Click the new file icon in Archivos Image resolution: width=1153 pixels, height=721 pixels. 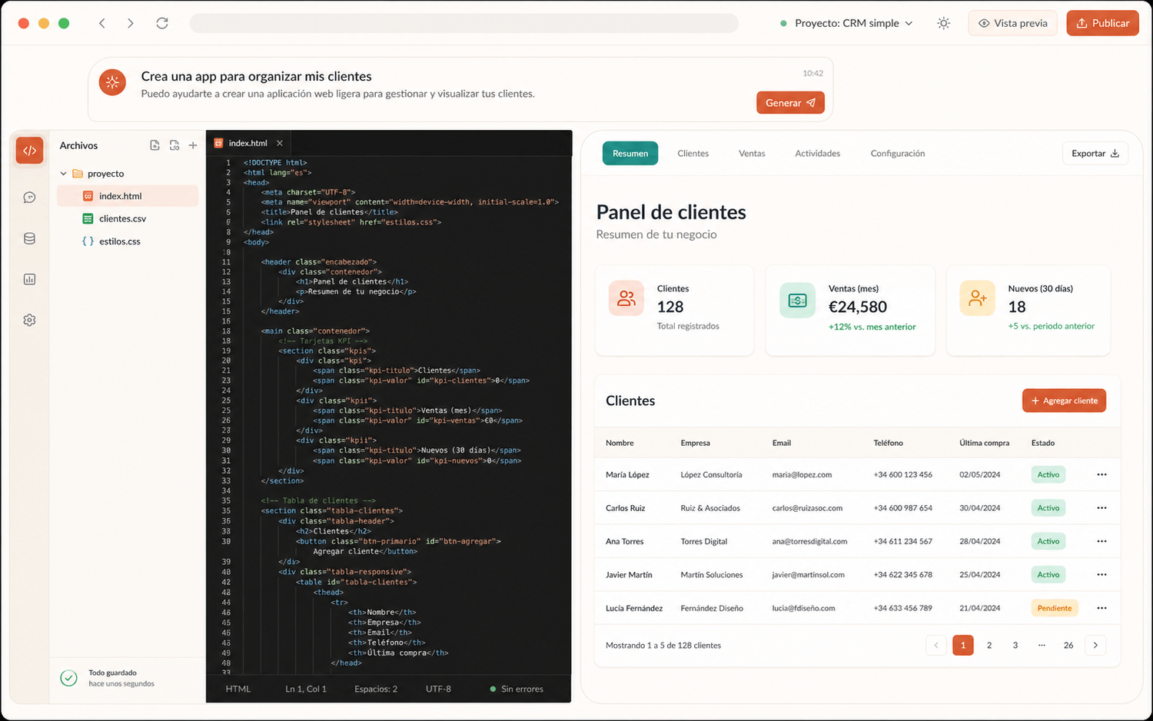[155, 145]
